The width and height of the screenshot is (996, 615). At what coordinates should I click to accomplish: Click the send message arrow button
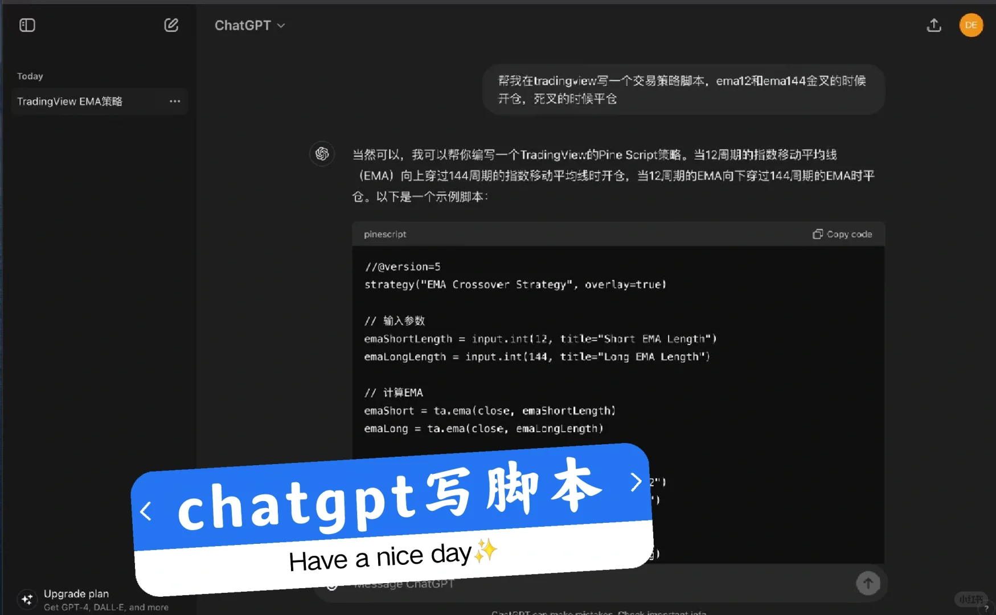pos(868,583)
